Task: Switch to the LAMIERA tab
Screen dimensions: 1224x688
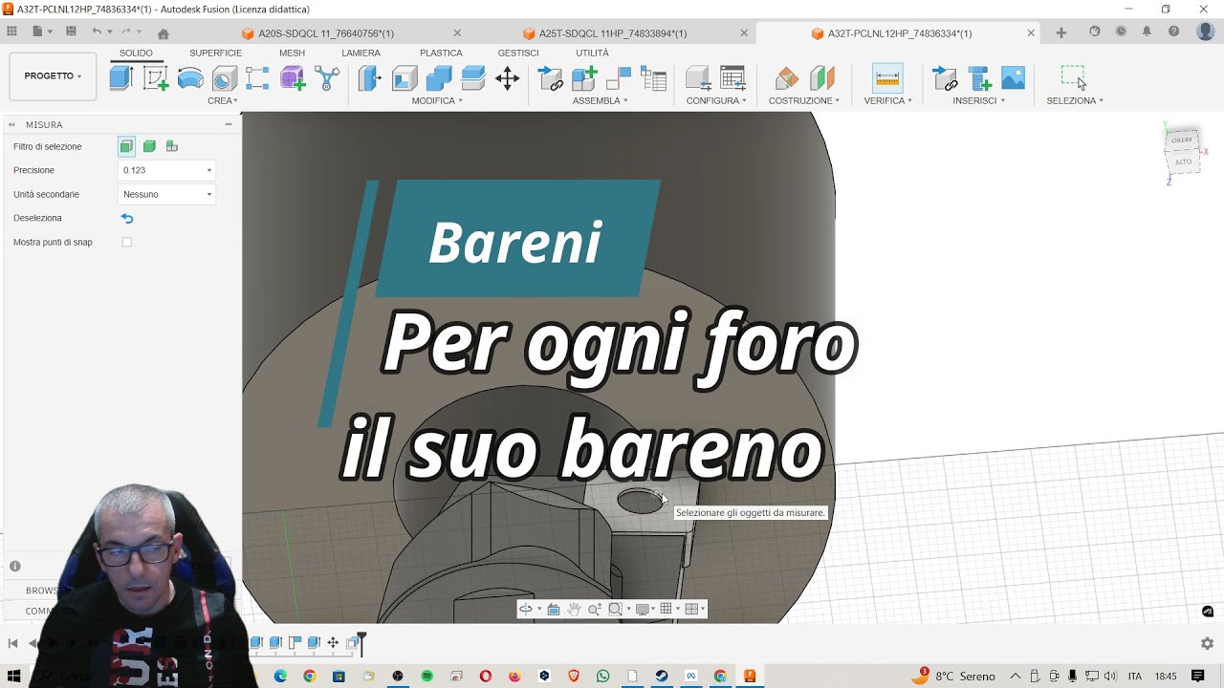Action: 361,54
